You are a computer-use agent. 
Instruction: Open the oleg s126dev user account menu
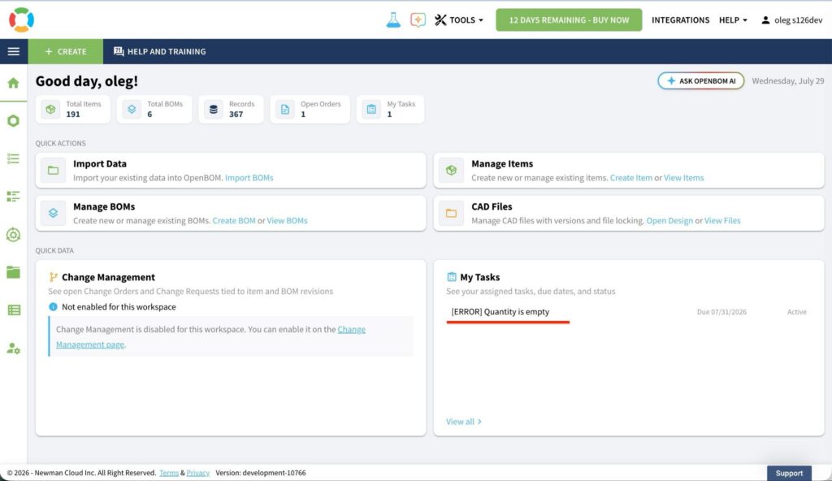click(791, 20)
